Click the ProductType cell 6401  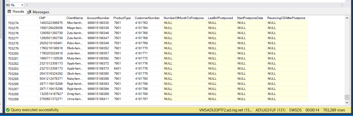pyautogui.click(x=117, y=69)
